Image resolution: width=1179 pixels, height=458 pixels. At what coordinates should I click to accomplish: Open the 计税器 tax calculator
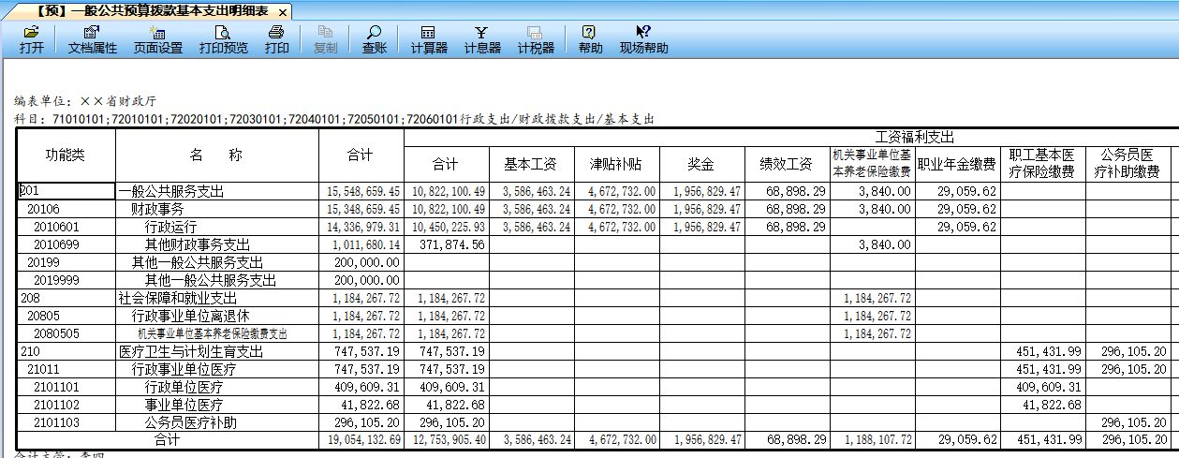click(x=536, y=39)
